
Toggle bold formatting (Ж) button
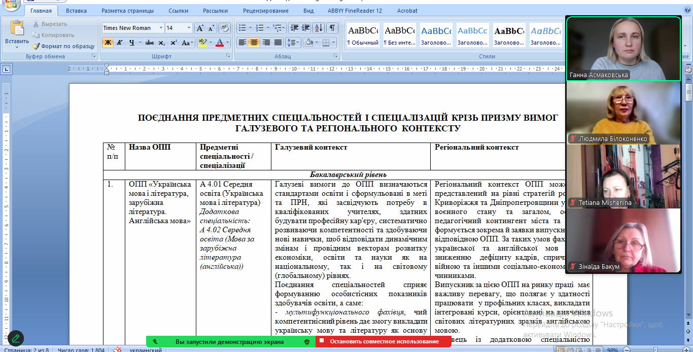pyautogui.click(x=108, y=43)
